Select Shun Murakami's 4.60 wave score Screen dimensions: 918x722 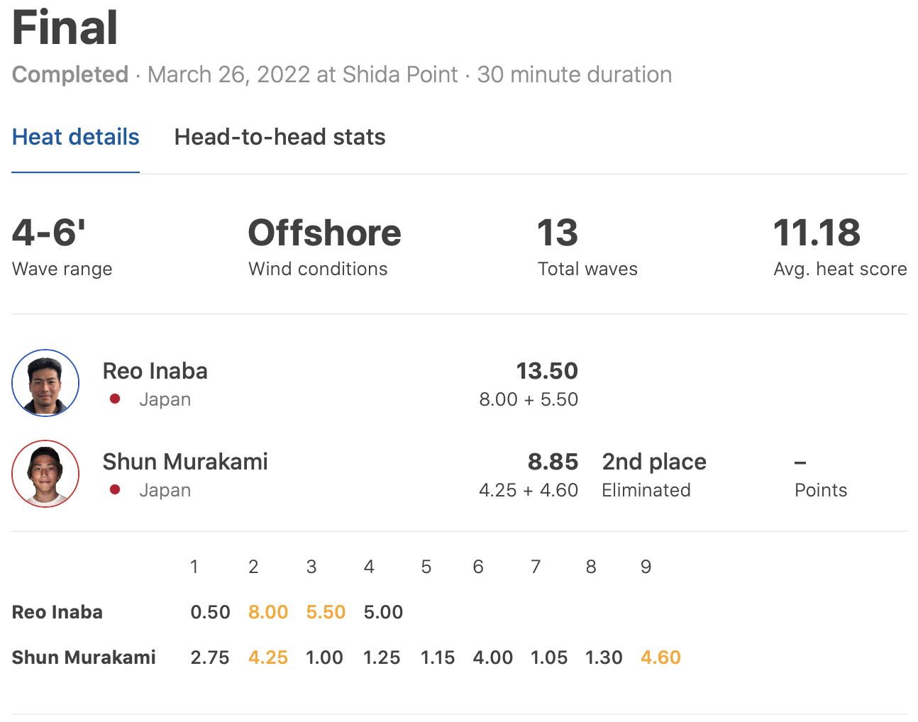[660, 657]
